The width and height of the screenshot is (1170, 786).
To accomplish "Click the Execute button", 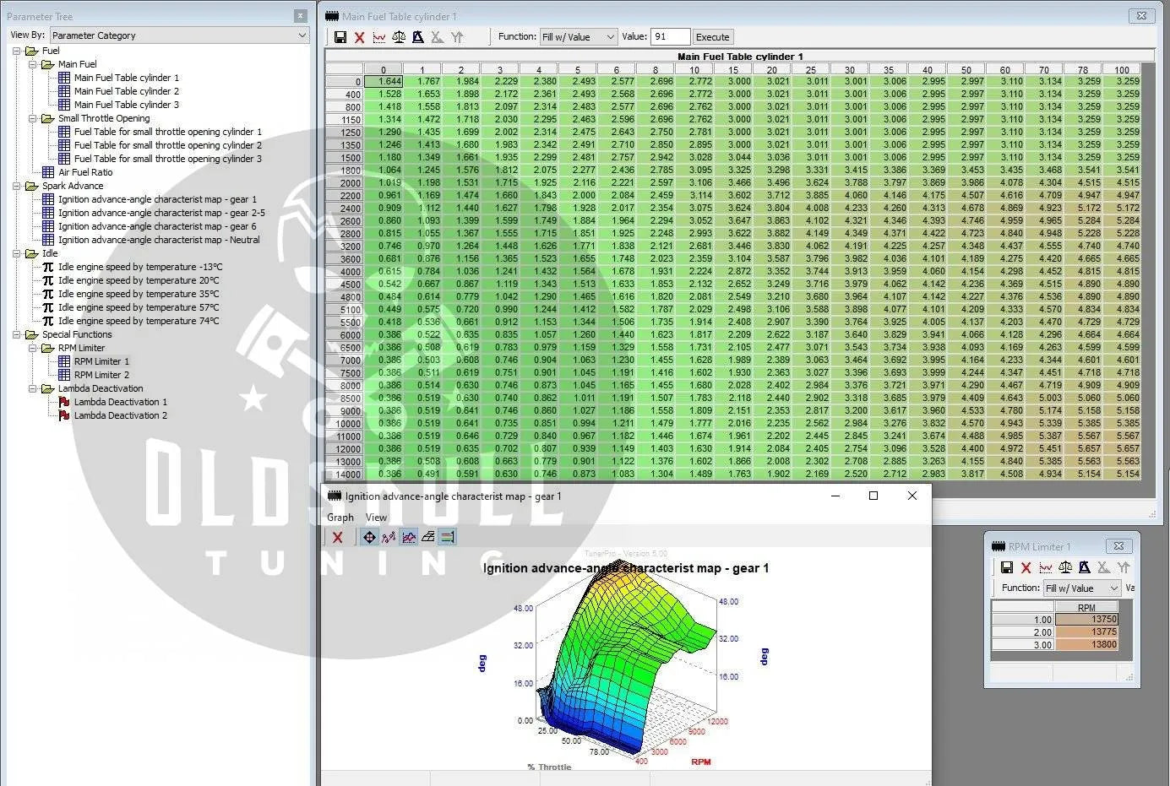I will [712, 37].
